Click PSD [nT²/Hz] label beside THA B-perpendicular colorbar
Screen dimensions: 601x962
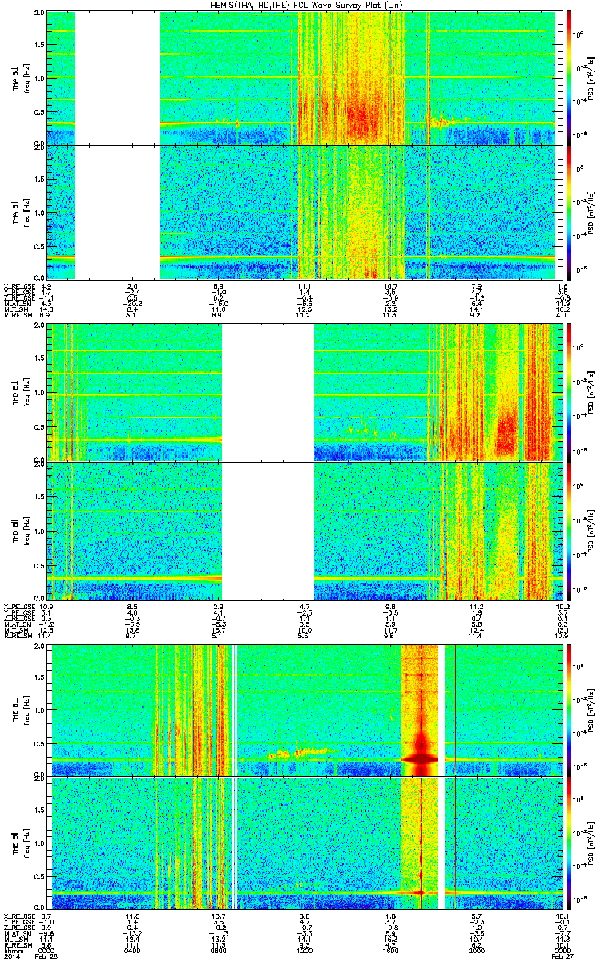[x=591, y=79]
